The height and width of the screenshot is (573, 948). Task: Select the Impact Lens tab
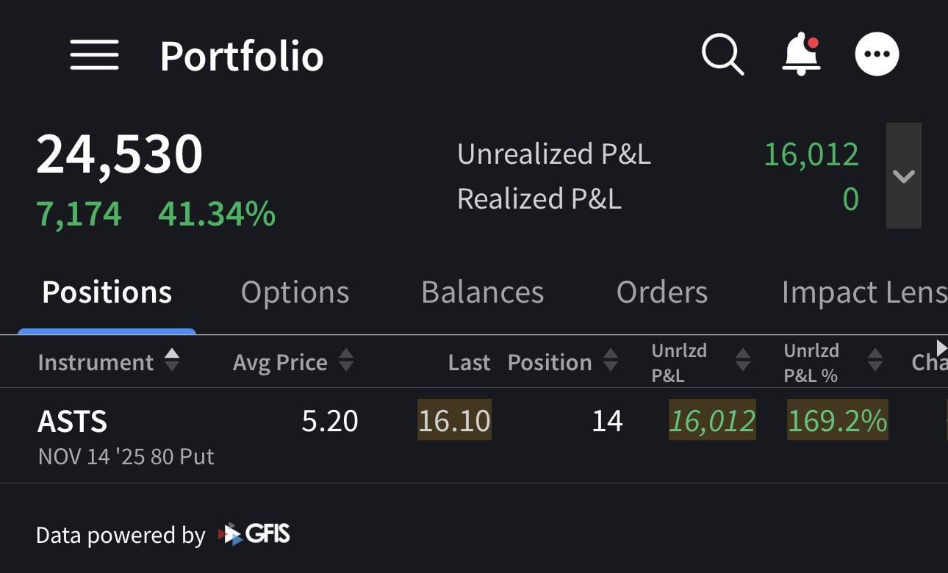coord(863,292)
